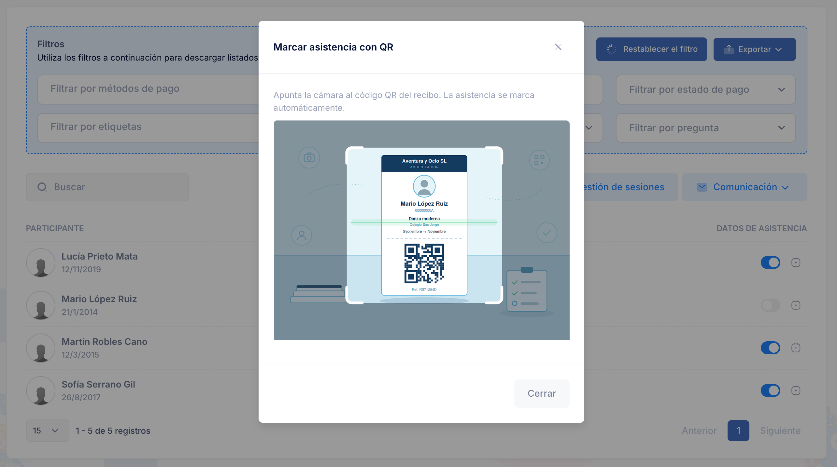
Task: Click the envelope icon in Comunicación
Action: pyautogui.click(x=702, y=187)
